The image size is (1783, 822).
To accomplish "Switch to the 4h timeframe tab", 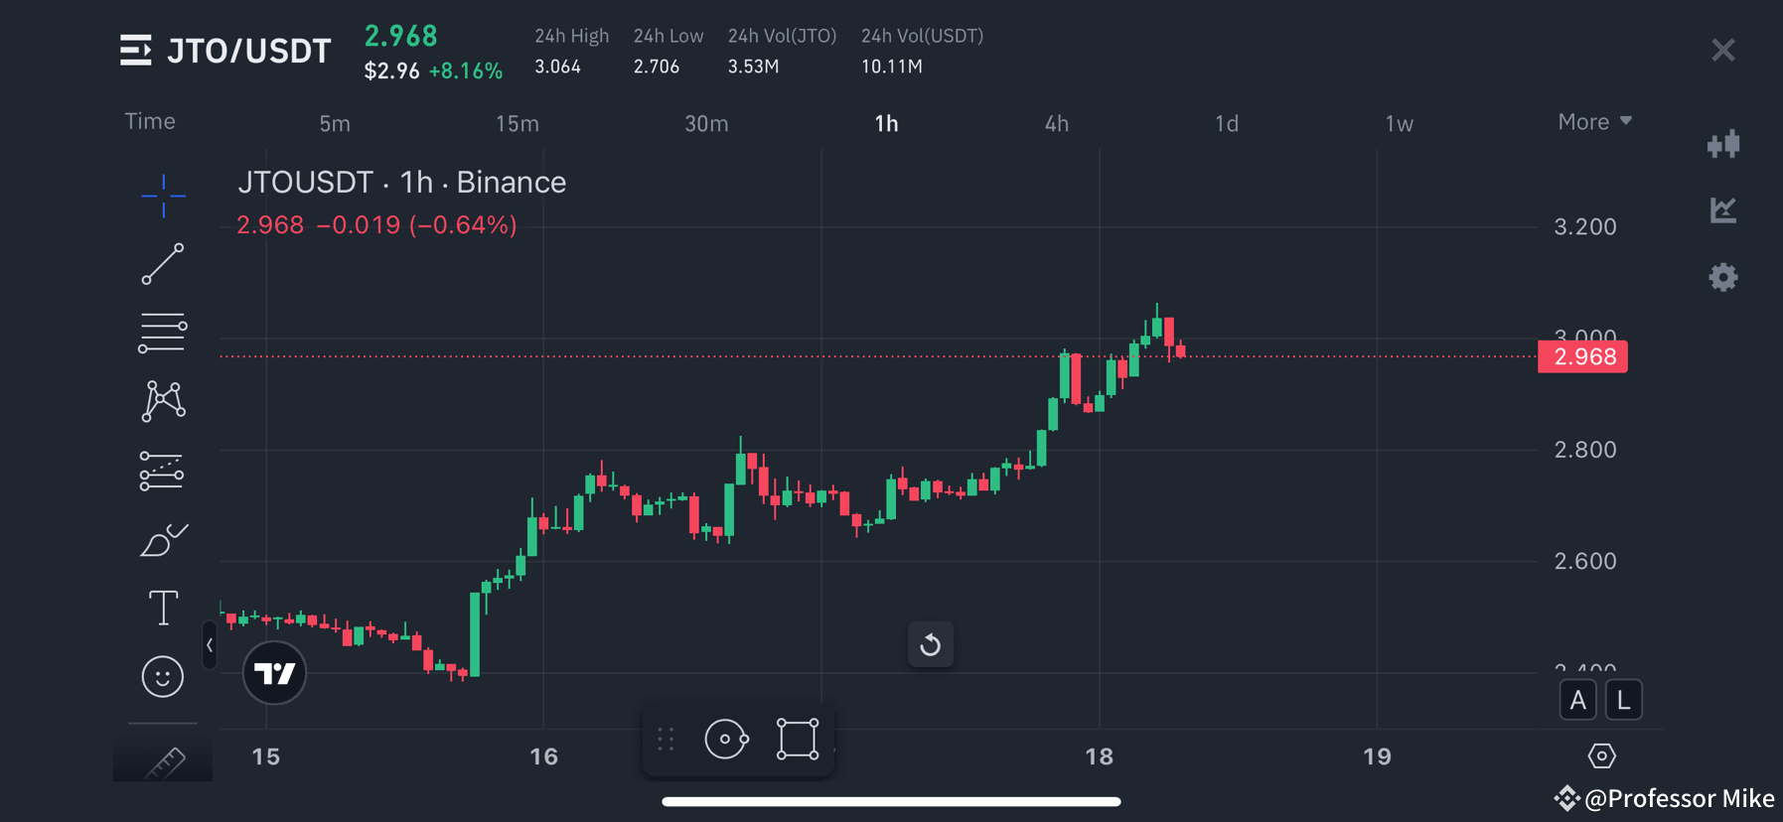I will [1056, 123].
